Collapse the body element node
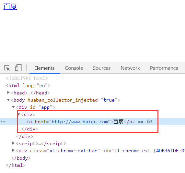185x173 pixels. click(8, 100)
